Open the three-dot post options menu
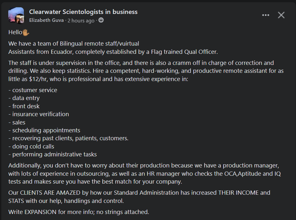 coord(266,15)
